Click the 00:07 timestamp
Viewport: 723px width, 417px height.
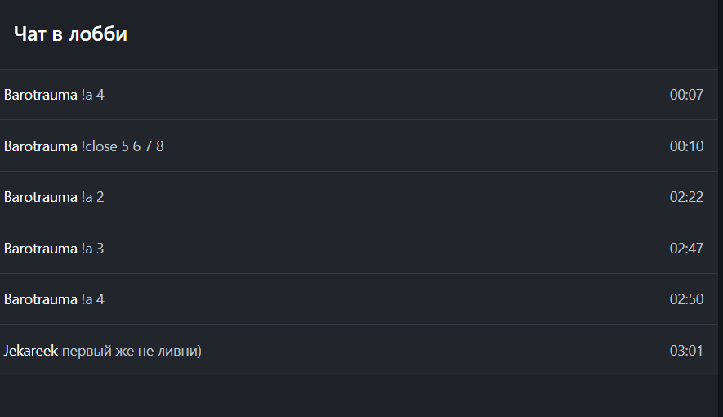(x=686, y=95)
